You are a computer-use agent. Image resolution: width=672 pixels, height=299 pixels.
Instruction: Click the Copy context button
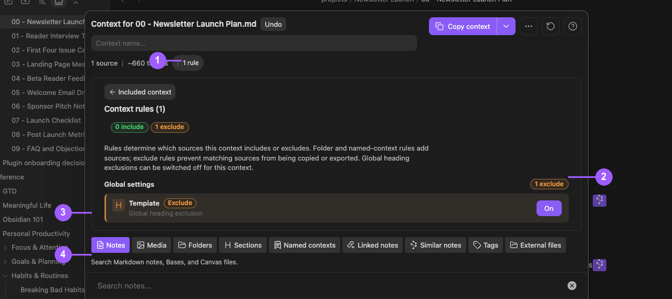tap(463, 26)
